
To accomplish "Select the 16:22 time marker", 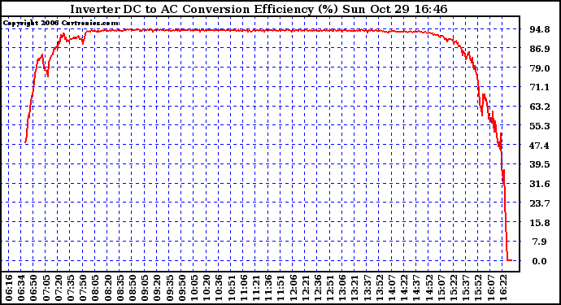I will [503, 288].
